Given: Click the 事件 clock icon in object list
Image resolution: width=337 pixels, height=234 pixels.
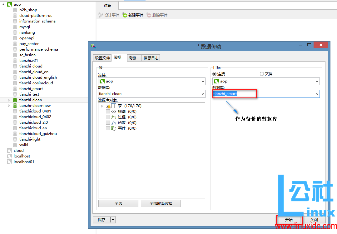Looking at the screenshot, I should point(113,128).
